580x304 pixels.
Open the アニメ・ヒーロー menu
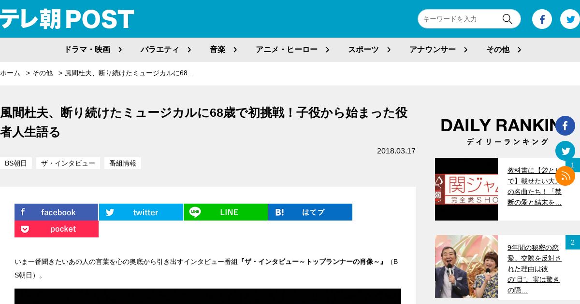[x=287, y=49]
